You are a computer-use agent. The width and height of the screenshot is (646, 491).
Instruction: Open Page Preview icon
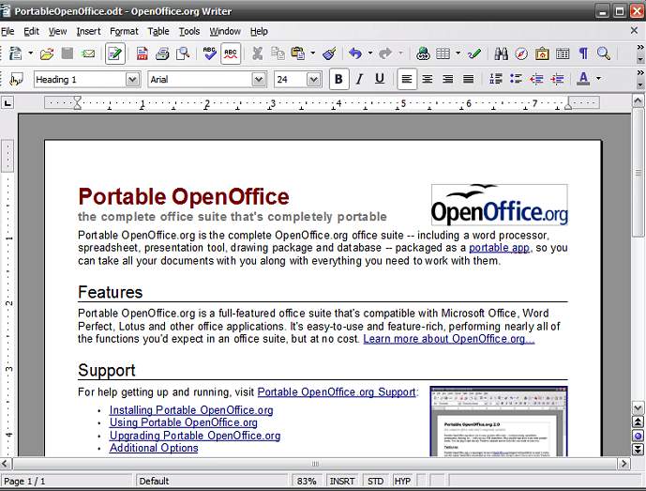point(183,54)
